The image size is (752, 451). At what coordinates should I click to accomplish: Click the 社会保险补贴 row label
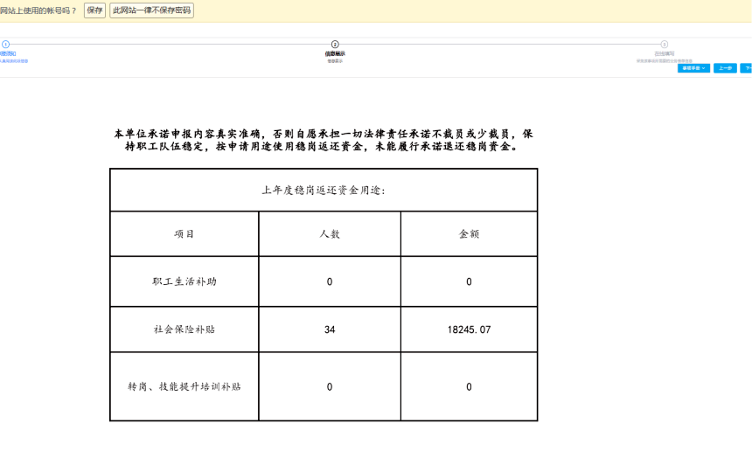tap(185, 330)
